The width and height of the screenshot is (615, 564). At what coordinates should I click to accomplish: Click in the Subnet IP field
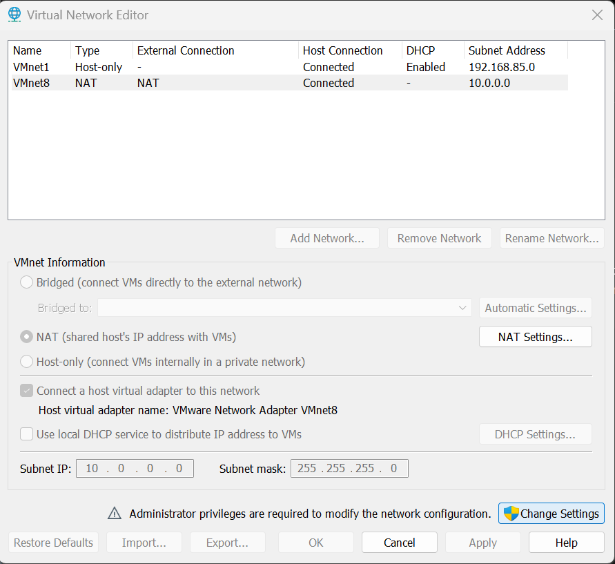point(135,468)
